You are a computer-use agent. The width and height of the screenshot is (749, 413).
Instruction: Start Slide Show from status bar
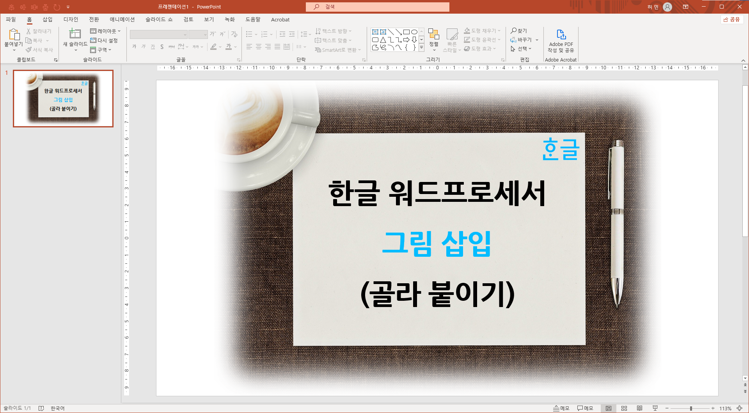655,408
